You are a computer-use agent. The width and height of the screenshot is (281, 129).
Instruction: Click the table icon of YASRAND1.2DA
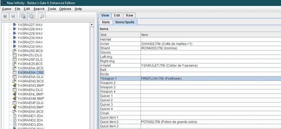click(15, 116)
